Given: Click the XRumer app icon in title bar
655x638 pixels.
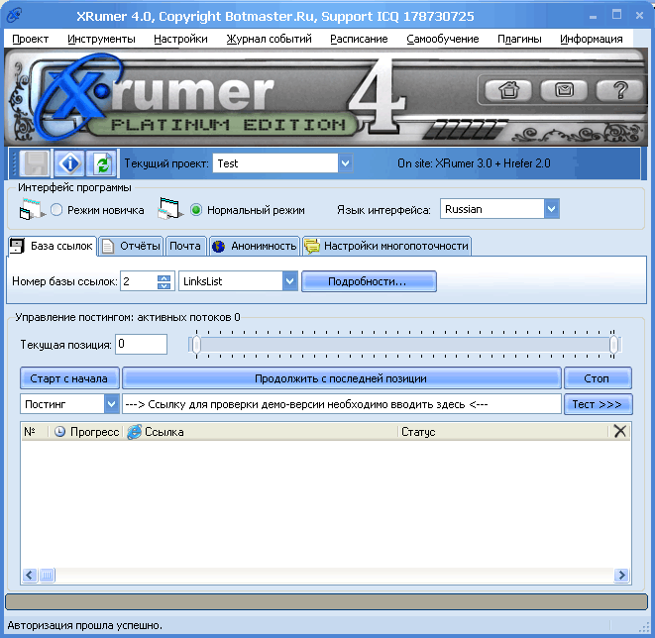Looking at the screenshot, I should 14,16.
